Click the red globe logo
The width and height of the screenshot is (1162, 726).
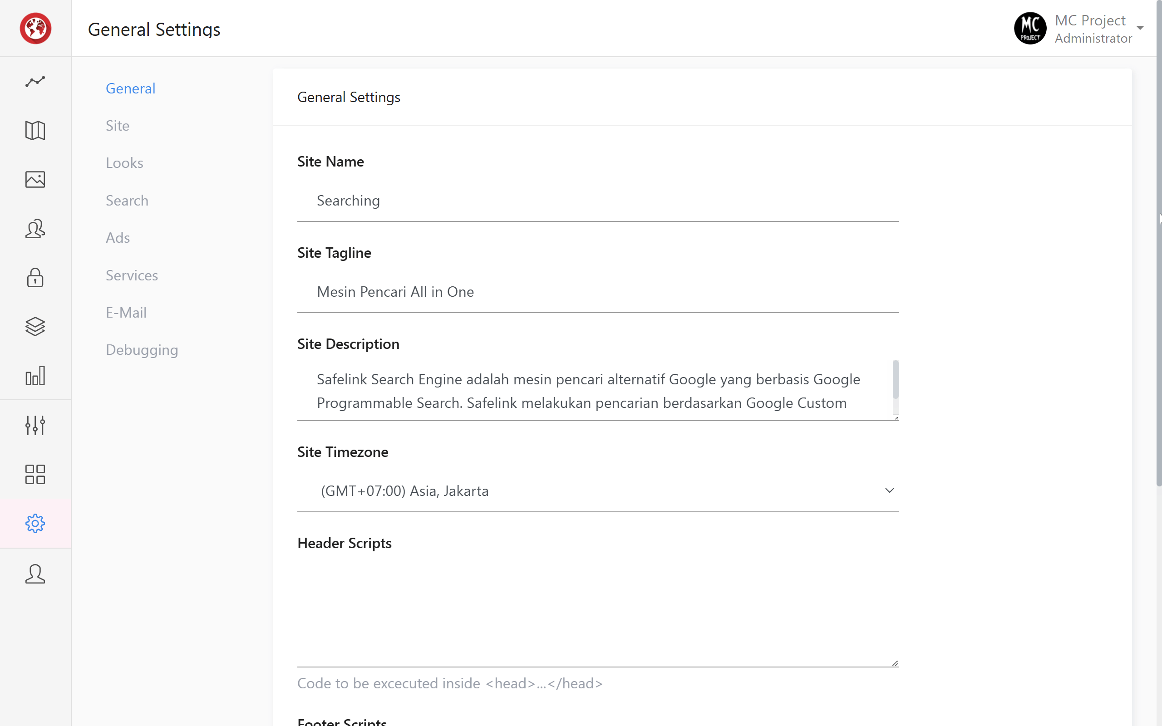pos(35,28)
